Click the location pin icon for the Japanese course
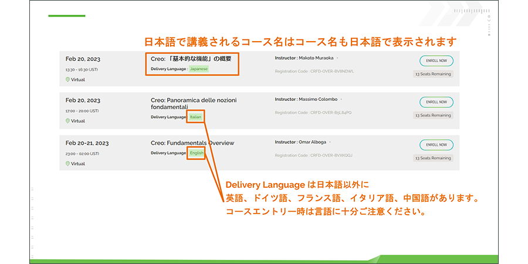 [x=68, y=79]
